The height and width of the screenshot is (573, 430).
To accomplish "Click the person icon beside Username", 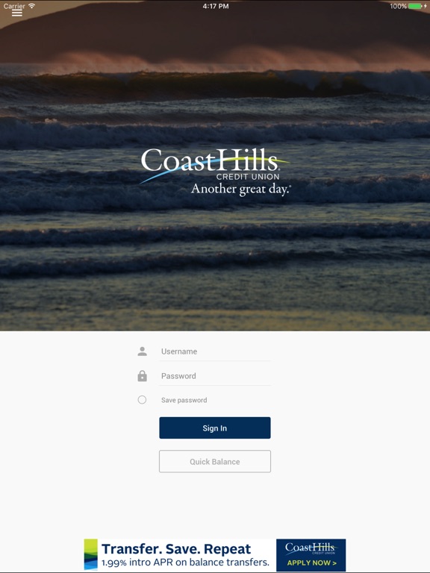I will point(143,351).
